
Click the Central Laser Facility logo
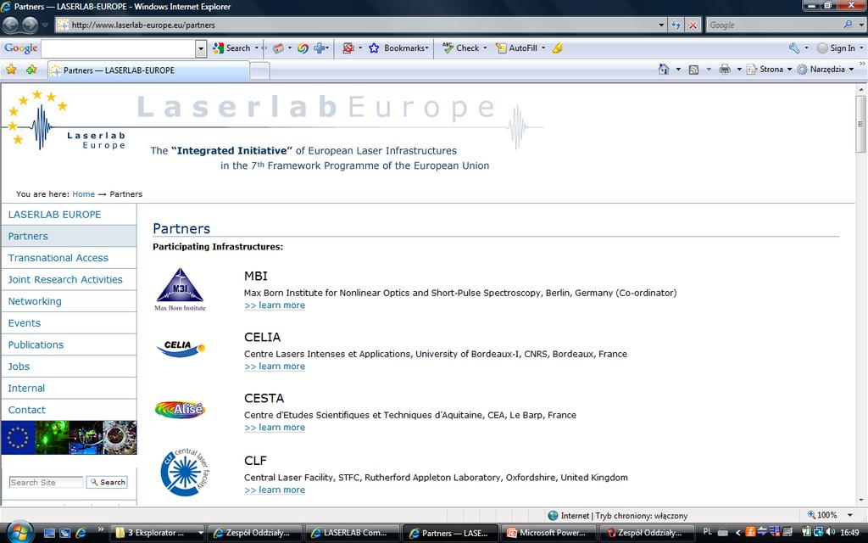tap(185, 472)
